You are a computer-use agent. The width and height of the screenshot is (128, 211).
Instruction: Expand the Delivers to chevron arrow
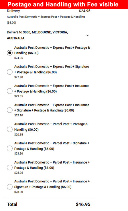88,35
